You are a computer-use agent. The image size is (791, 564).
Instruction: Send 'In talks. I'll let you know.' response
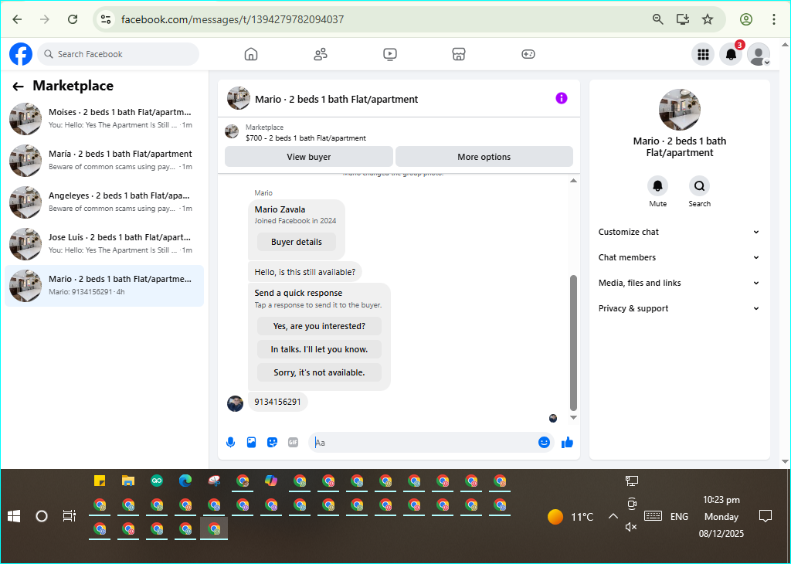click(319, 349)
